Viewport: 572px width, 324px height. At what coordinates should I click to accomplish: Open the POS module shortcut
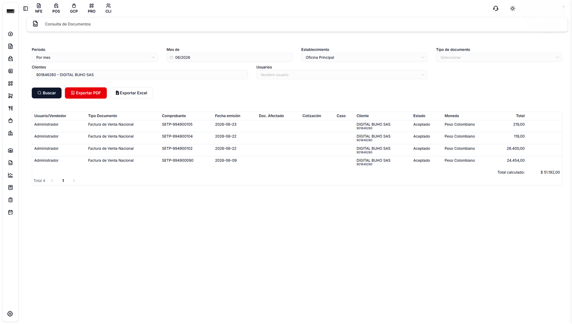[x=56, y=8]
